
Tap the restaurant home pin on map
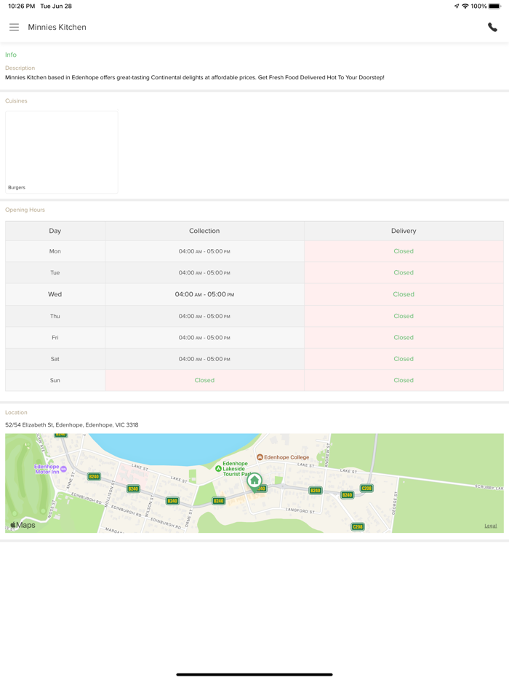coord(254,481)
